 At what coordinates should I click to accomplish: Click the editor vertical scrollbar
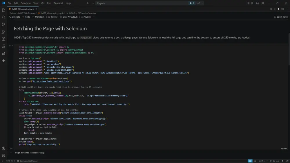[x=289, y=50]
